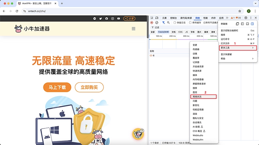Switch to the 元素 tab
This screenshot has width=259, height=145.
pos(164,18)
